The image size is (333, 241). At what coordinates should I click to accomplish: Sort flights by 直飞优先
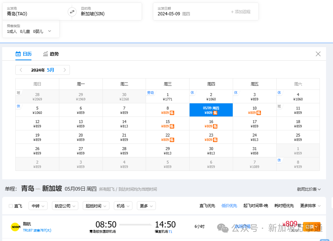pyautogui.click(x=207, y=206)
